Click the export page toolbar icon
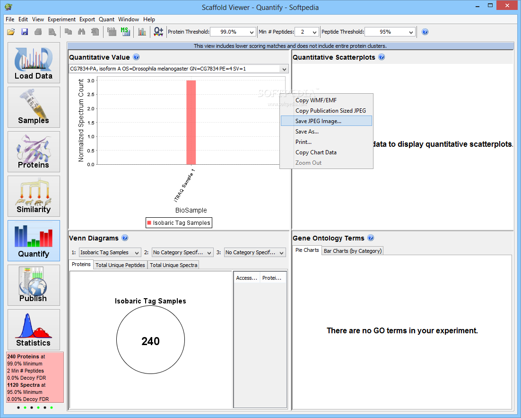The width and height of the screenshot is (521, 418). [x=95, y=32]
